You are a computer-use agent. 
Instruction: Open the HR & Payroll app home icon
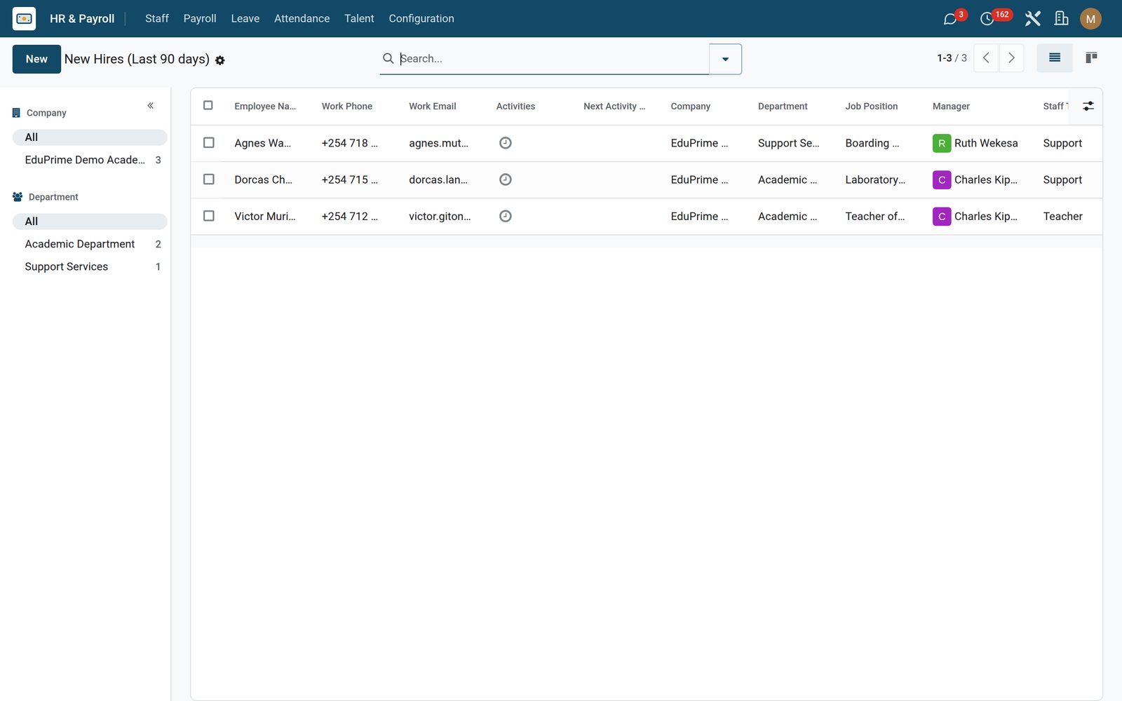click(x=24, y=18)
